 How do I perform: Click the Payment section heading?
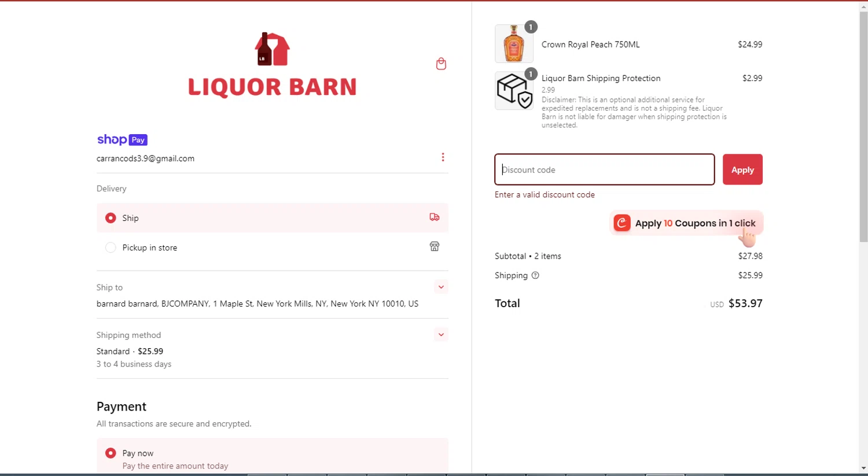[122, 407]
